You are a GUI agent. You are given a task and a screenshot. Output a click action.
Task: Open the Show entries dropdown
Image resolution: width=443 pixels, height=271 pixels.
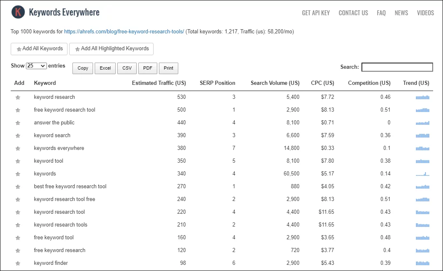(36, 65)
